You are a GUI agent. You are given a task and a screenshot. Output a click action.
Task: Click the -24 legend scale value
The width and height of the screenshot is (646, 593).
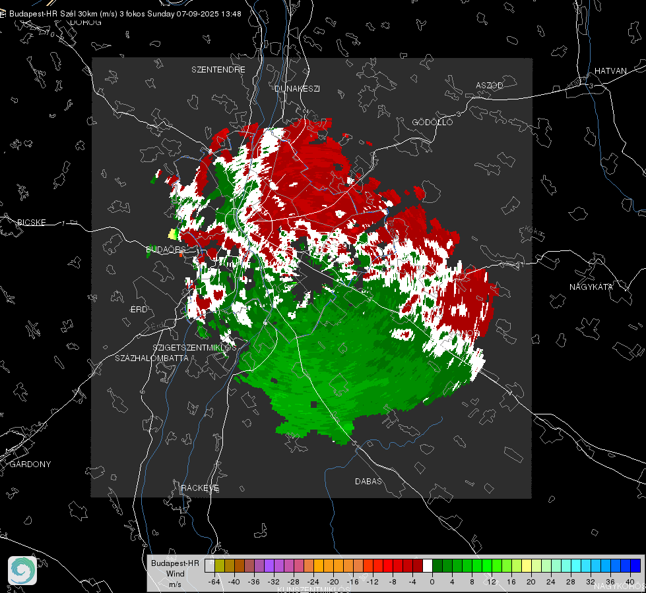[x=313, y=582]
